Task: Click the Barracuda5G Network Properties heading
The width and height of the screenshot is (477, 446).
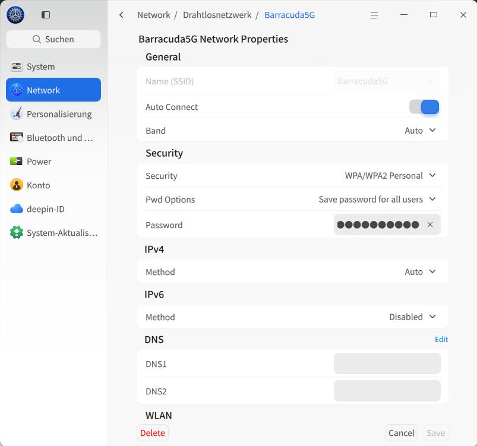Action: [x=213, y=39]
